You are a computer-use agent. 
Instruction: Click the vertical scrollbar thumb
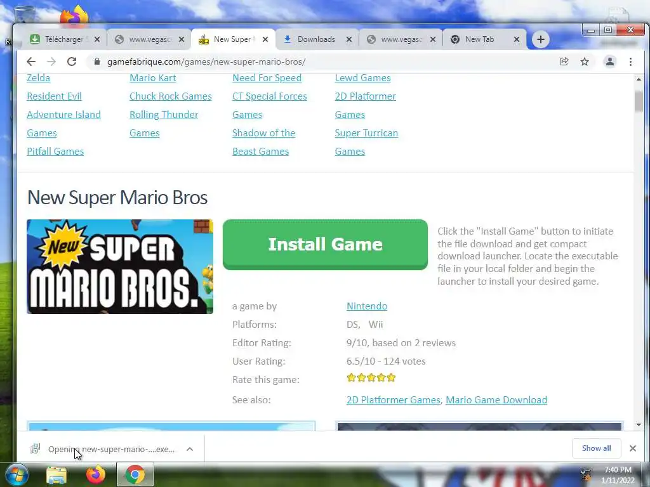(x=639, y=101)
